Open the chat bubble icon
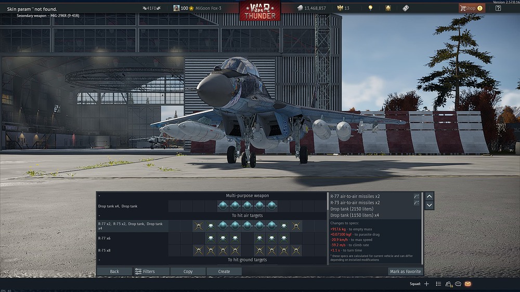The image size is (520, 292). click(x=458, y=284)
